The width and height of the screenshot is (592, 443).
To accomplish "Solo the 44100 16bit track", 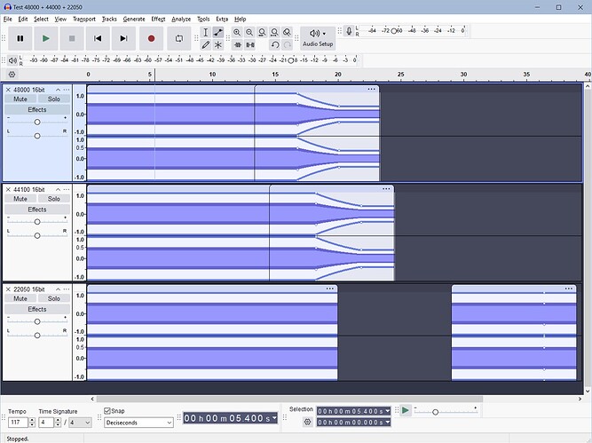I will pyautogui.click(x=54, y=199).
